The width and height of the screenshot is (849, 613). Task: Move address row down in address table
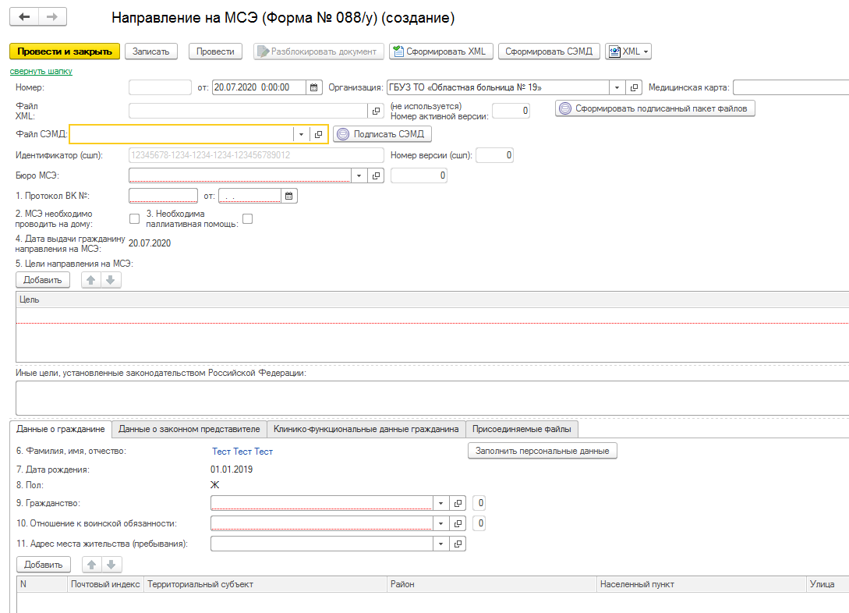coord(111,564)
